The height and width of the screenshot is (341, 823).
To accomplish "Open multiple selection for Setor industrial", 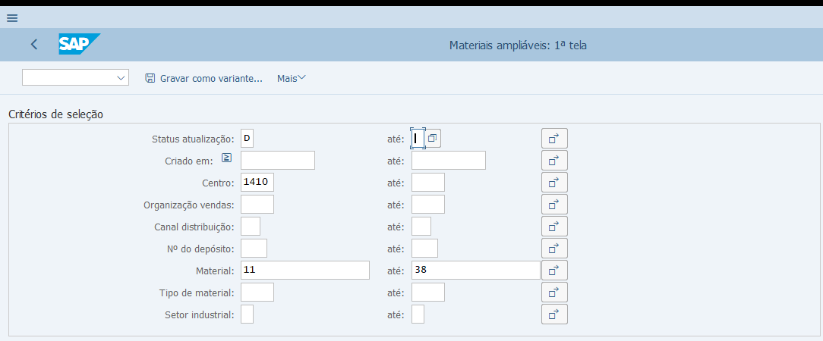I will (x=554, y=314).
